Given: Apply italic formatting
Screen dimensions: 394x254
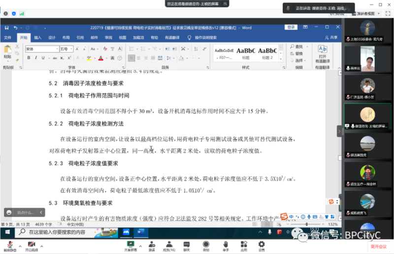Looking at the screenshot, I should (36, 58).
